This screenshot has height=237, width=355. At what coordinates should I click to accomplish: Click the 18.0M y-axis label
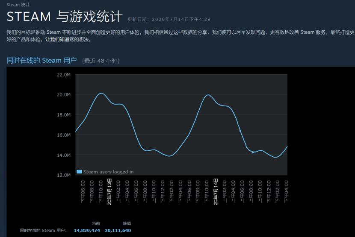click(64, 115)
